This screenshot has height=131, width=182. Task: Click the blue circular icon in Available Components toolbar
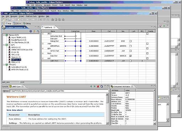tap(31, 31)
